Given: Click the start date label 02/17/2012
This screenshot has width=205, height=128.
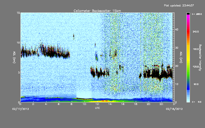Looking at the screenshot, I should click(20, 109).
